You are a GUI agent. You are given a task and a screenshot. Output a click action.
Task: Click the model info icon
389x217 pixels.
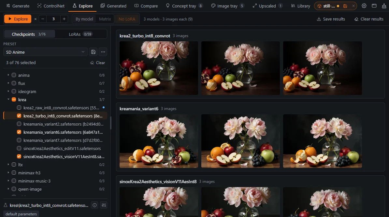pos(94,205)
